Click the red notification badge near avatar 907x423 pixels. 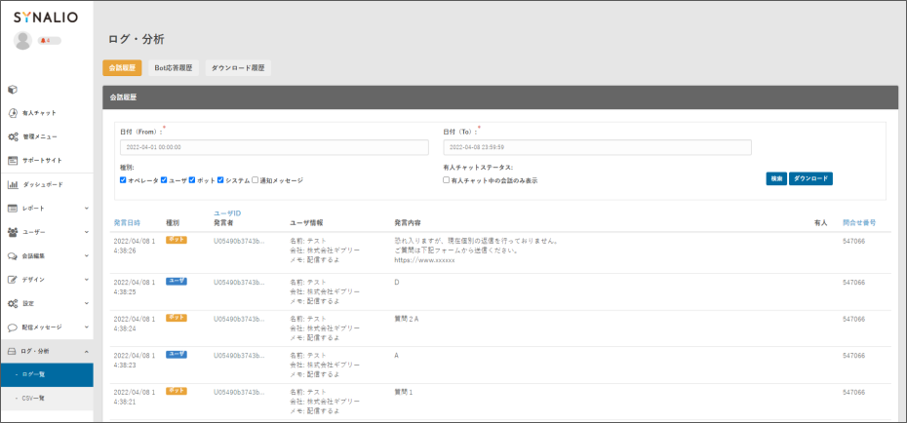click(49, 41)
